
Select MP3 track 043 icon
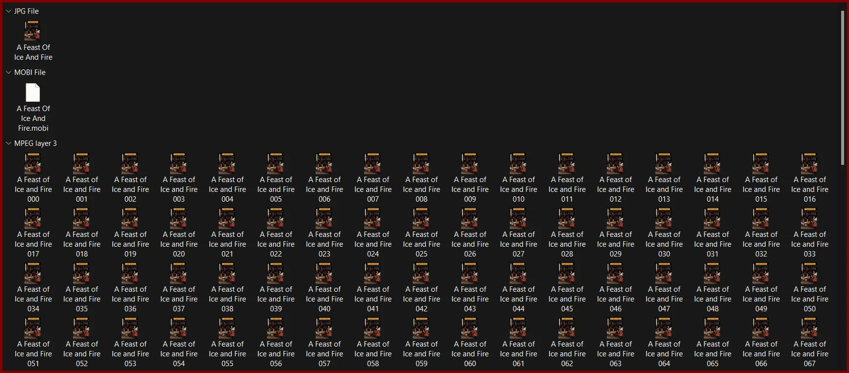[x=470, y=273]
